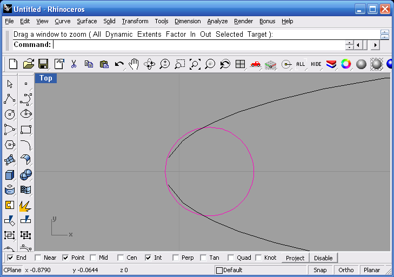Enable the Perp osnap checkbox
The width and height of the screenshot is (394, 277).
(x=176, y=258)
